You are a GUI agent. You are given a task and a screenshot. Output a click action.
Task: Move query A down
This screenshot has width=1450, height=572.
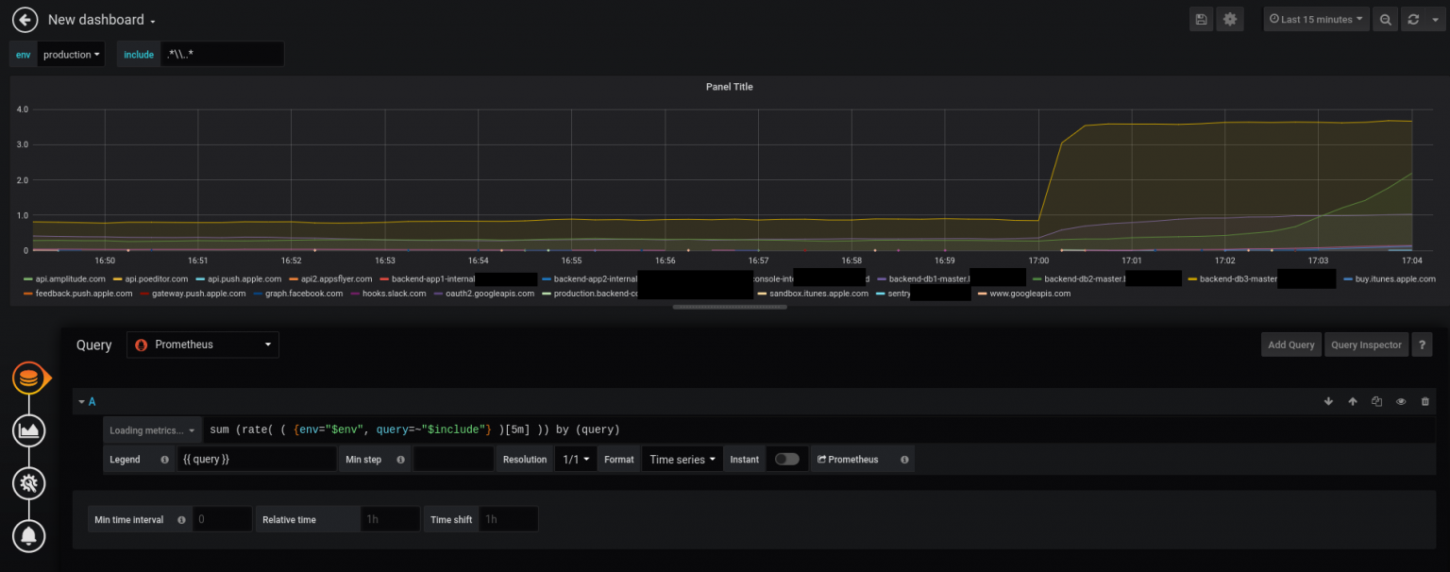1328,401
